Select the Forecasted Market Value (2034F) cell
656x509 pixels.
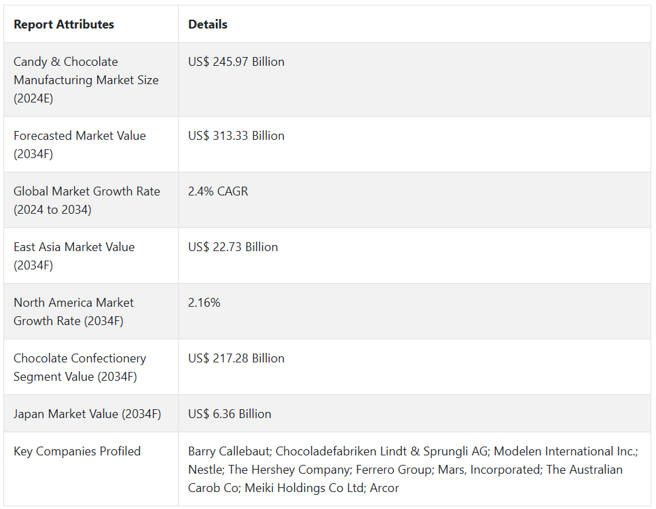(x=79, y=145)
